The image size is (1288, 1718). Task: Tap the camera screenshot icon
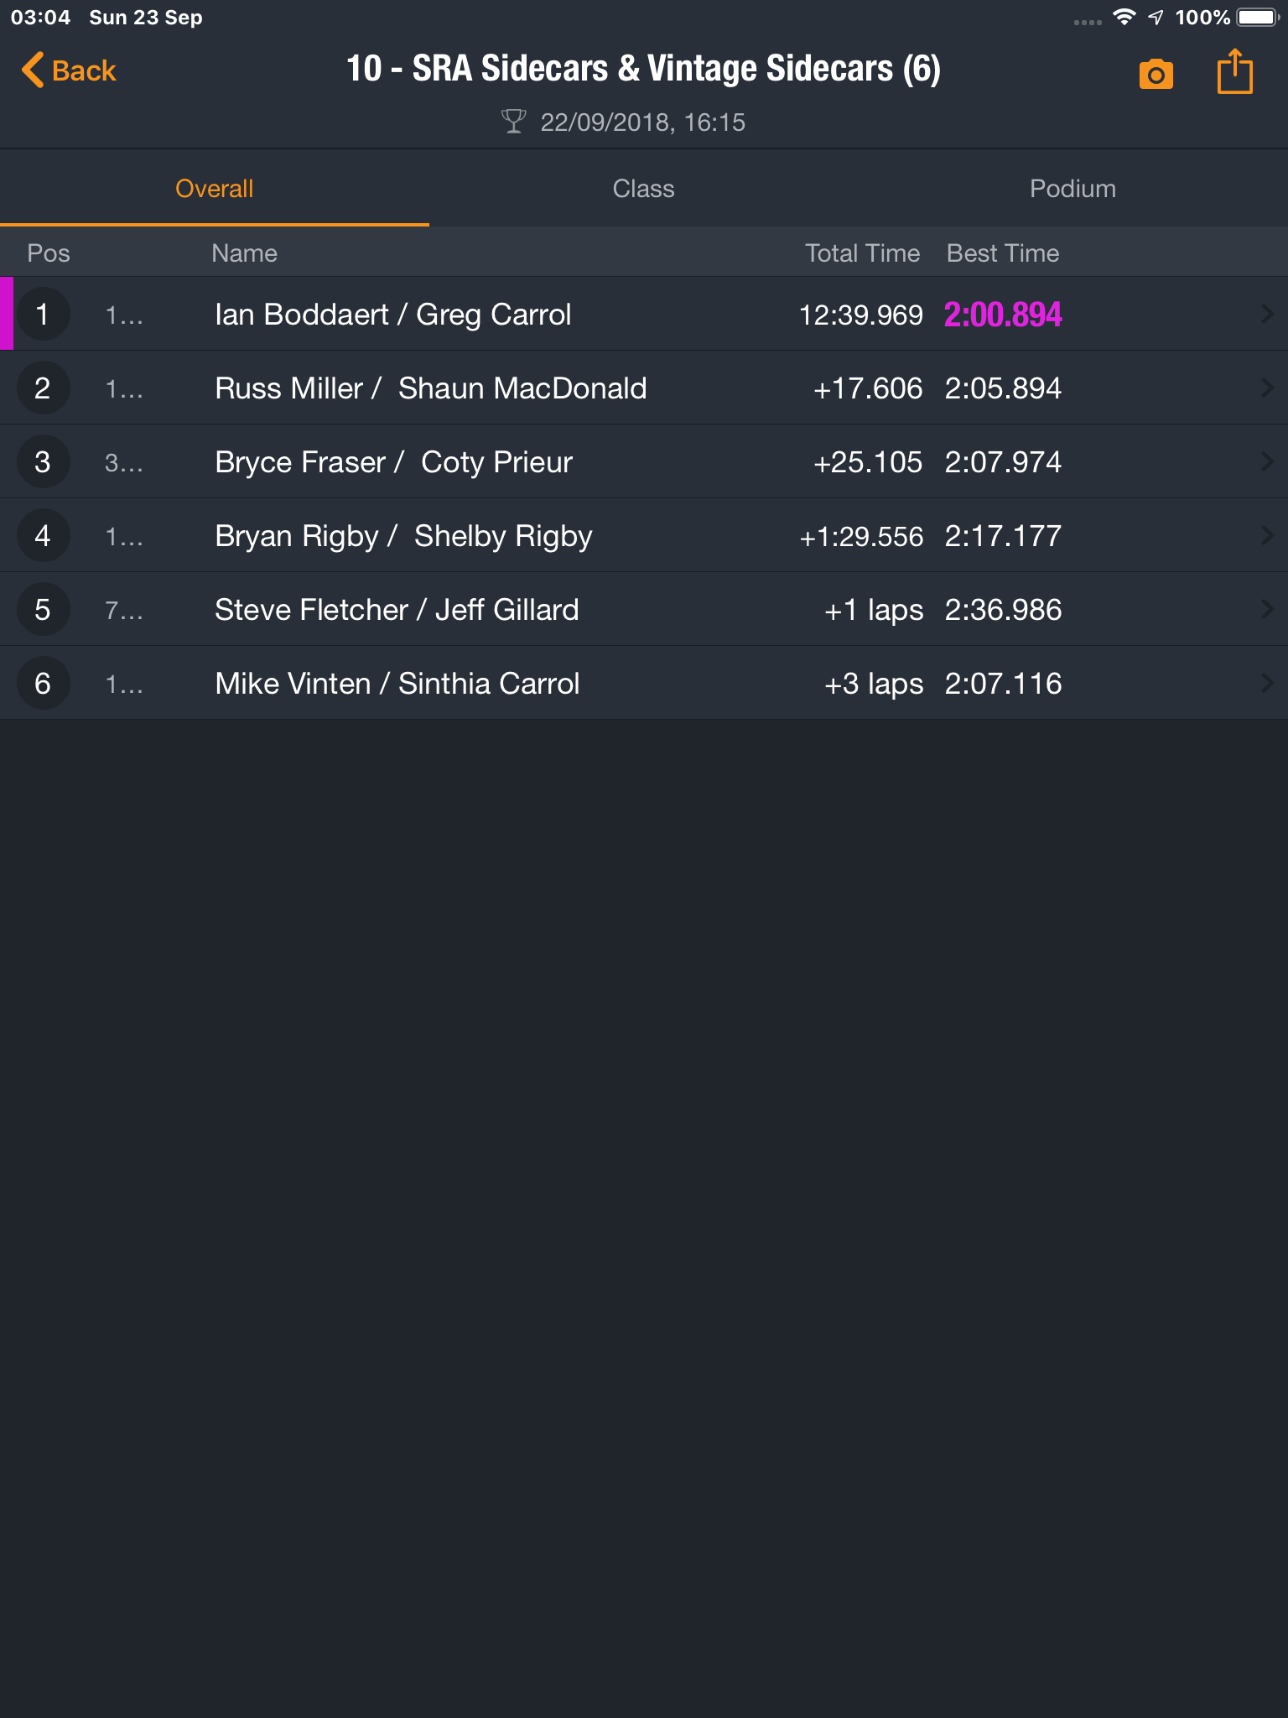tap(1156, 74)
